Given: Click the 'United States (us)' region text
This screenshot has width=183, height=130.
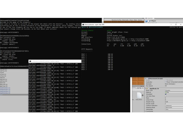Looking at the screenshot, I should click(114, 36).
